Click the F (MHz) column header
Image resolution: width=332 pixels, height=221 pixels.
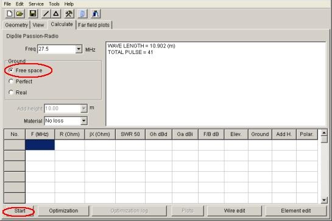pyautogui.click(x=40, y=134)
